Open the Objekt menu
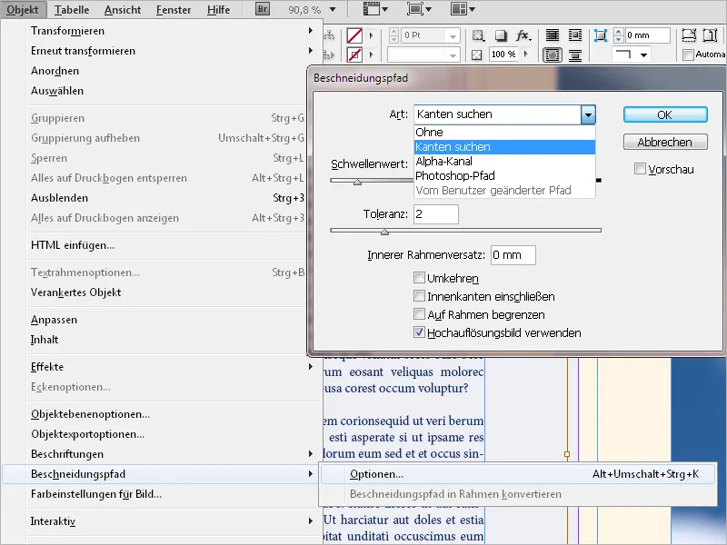This screenshot has width=727, height=545. point(23,9)
